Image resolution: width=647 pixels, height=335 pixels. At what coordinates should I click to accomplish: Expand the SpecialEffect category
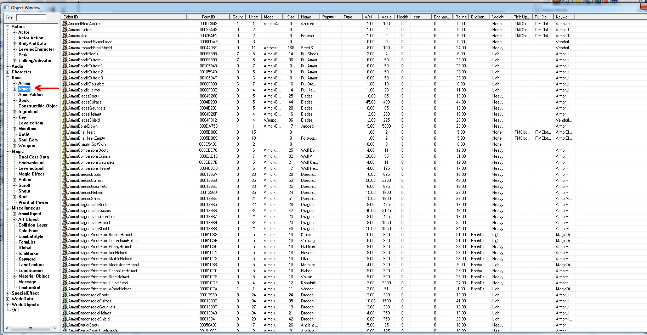tap(8, 293)
